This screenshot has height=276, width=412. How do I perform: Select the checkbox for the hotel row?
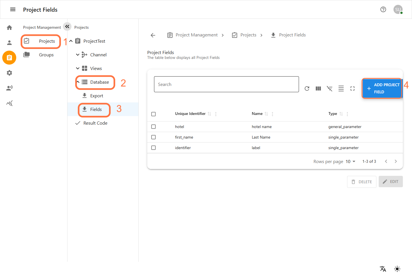[153, 126]
